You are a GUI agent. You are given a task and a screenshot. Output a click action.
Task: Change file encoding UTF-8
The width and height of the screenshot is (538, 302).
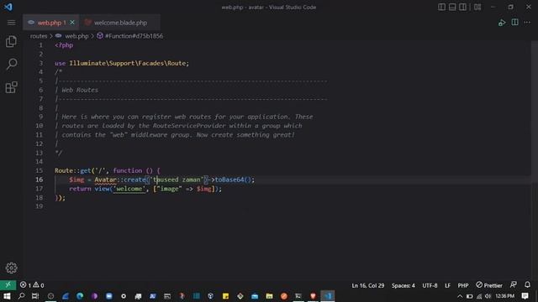coord(430,285)
